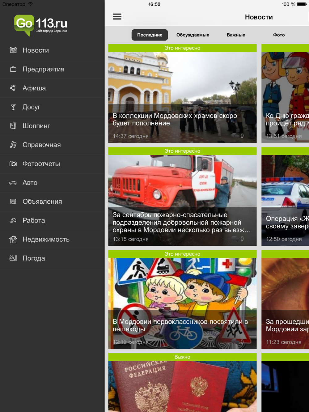
Task: Tap headline 'За сентябрь пожарно-спасательные подразделения'
Action: 182,222
